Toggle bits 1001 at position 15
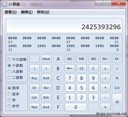 click(71, 46)
